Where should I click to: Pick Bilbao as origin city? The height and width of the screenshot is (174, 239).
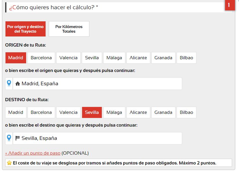point(186,58)
